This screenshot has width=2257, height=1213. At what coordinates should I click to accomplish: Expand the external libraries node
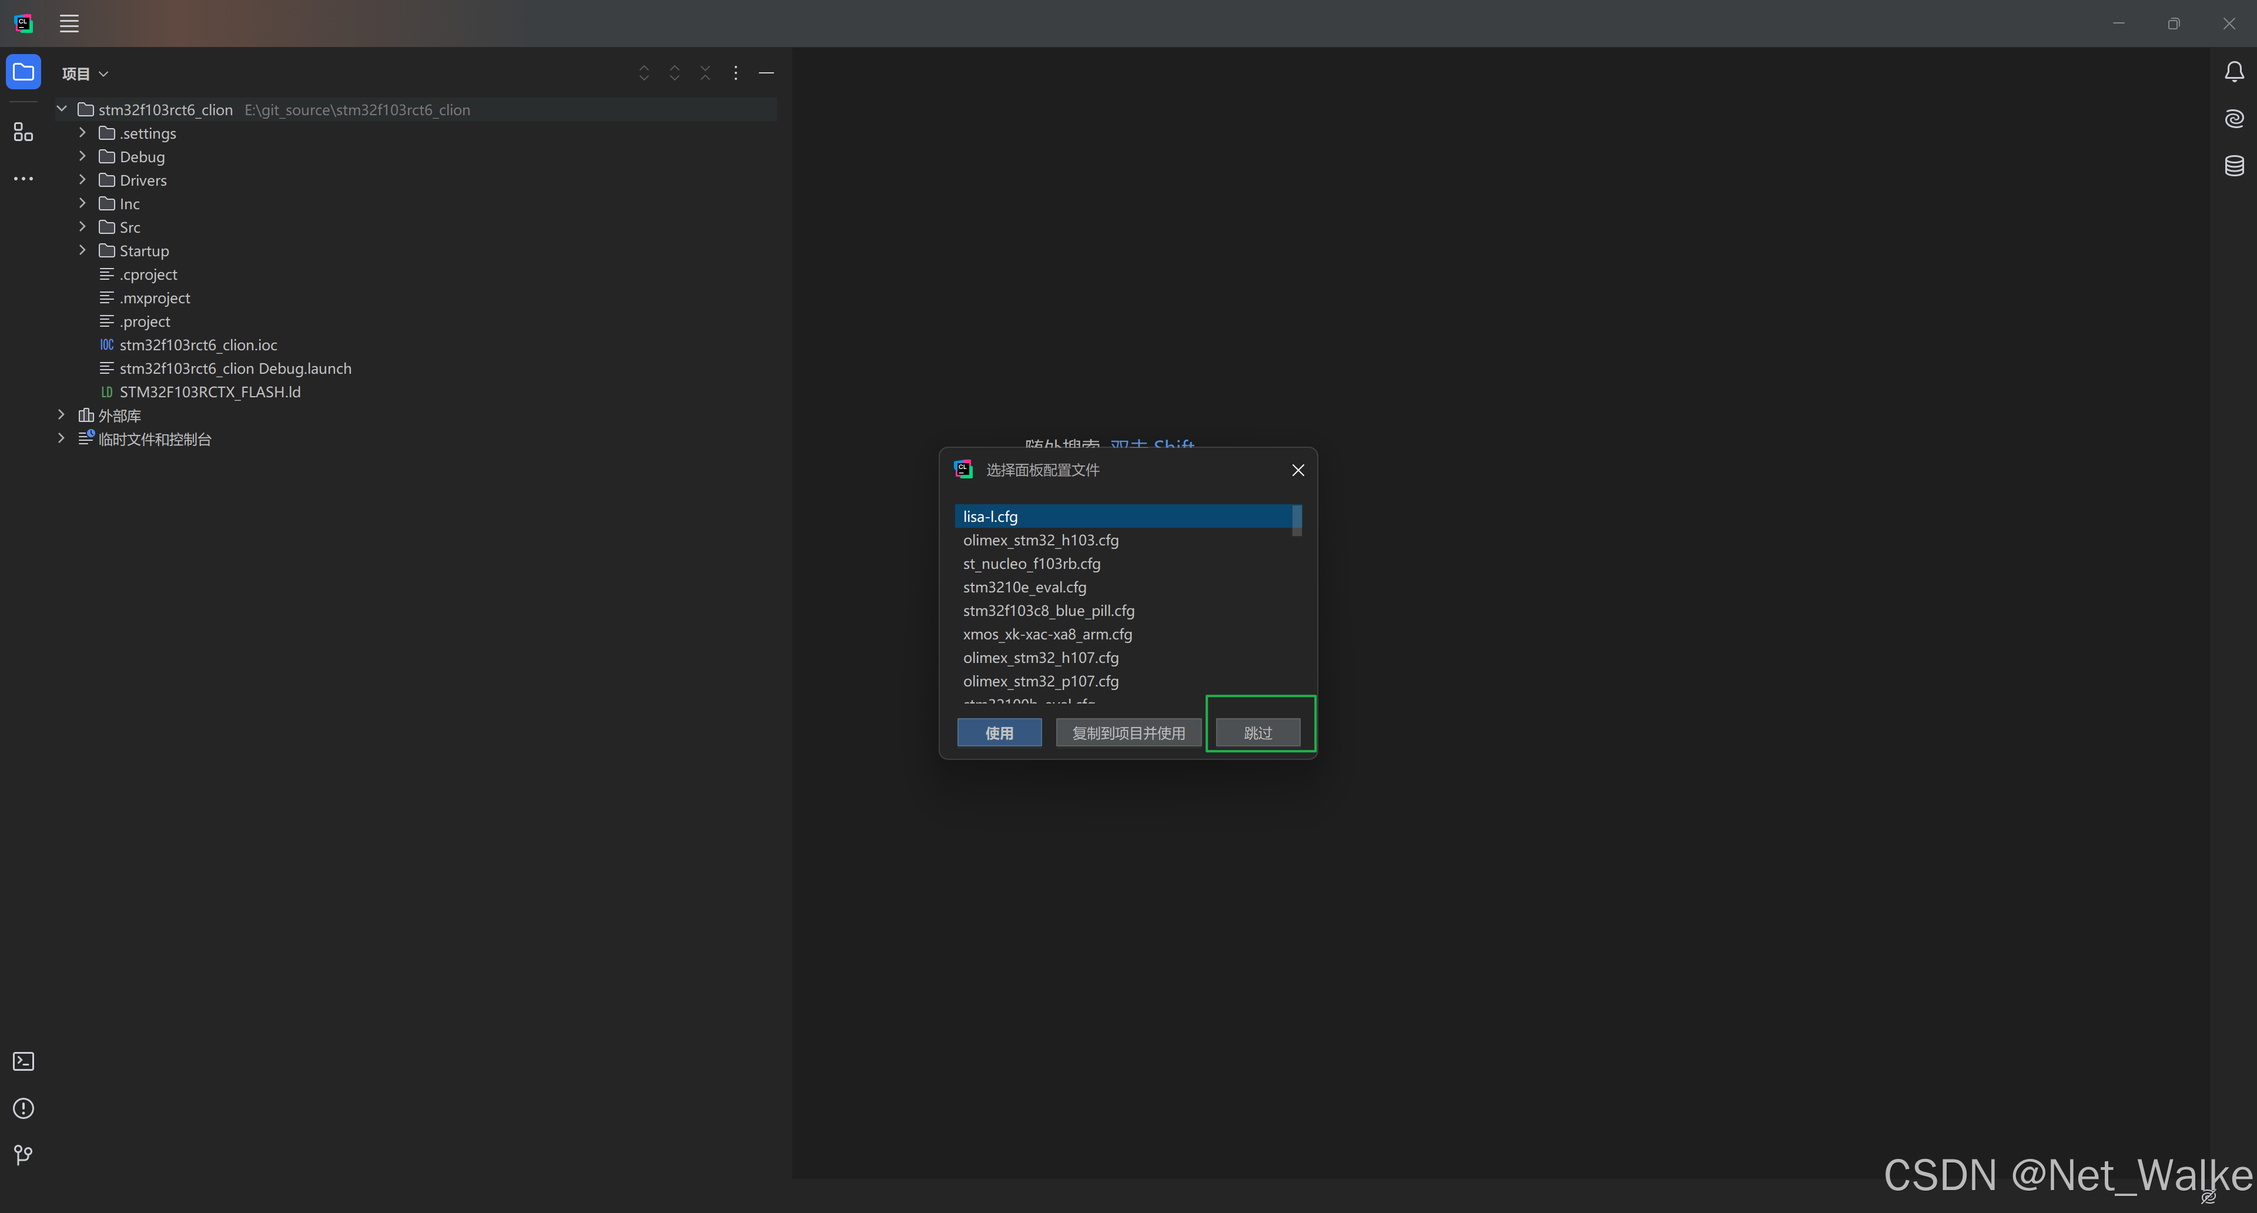click(x=61, y=415)
